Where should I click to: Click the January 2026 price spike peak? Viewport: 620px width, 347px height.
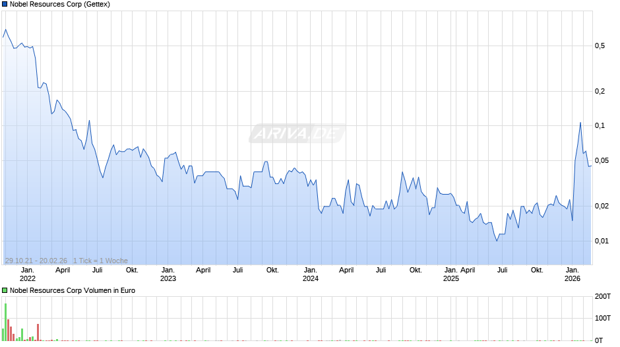pyautogui.click(x=580, y=123)
